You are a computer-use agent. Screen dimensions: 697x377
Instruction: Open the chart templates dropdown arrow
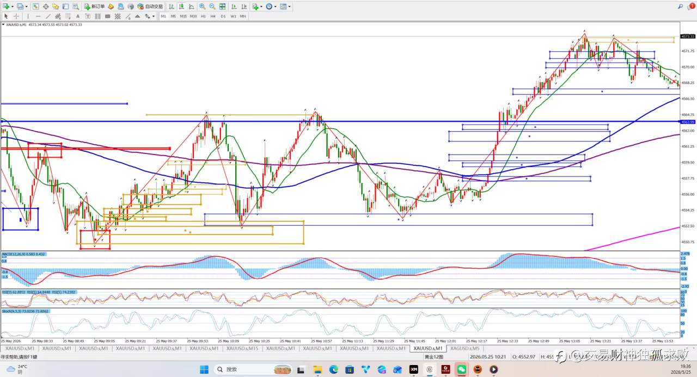pyautogui.click(x=289, y=7)
